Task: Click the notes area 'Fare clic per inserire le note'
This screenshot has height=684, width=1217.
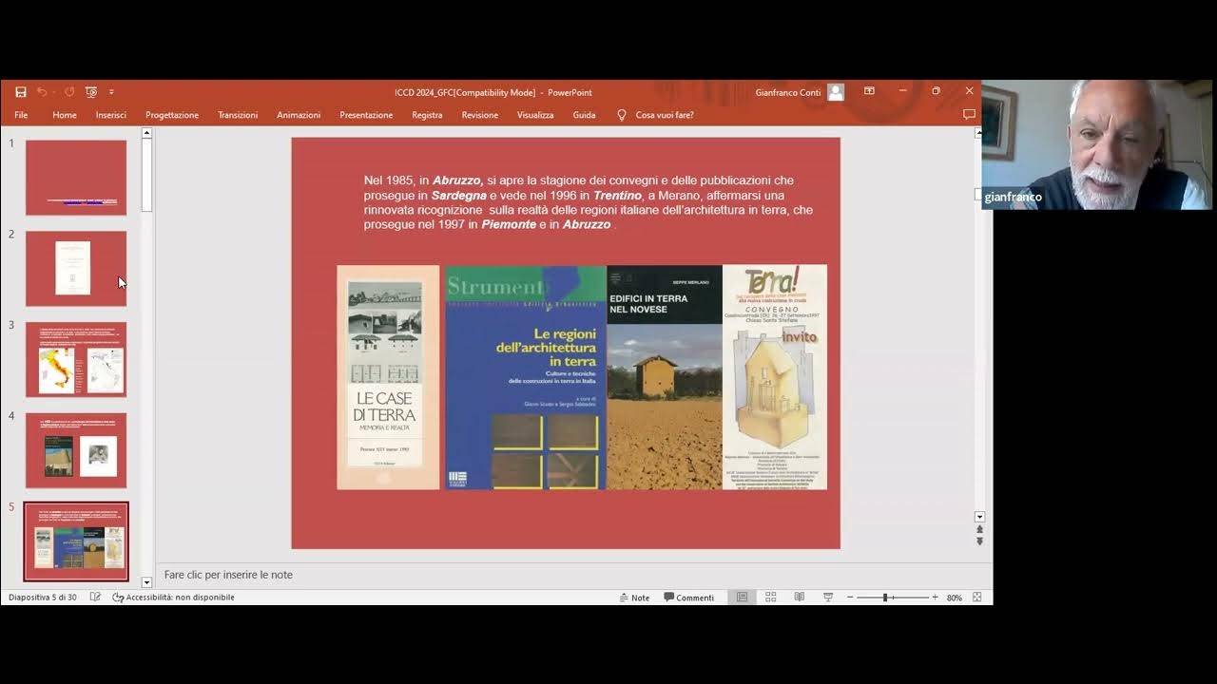Action: pos(228,575)
